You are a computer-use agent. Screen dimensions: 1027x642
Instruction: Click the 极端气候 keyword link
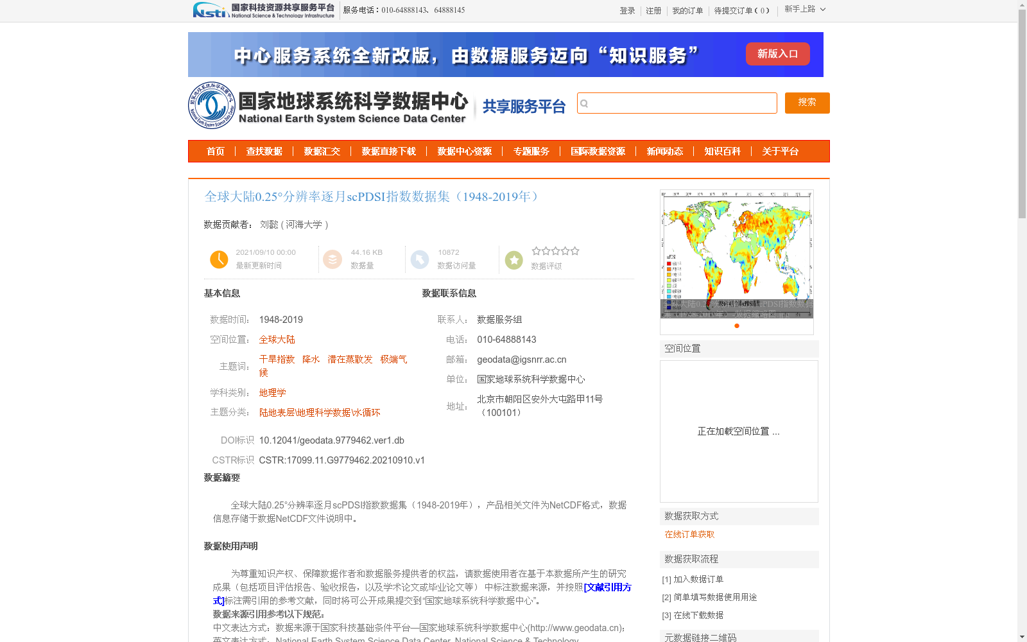pyautogui.click(x=393, y=360)
